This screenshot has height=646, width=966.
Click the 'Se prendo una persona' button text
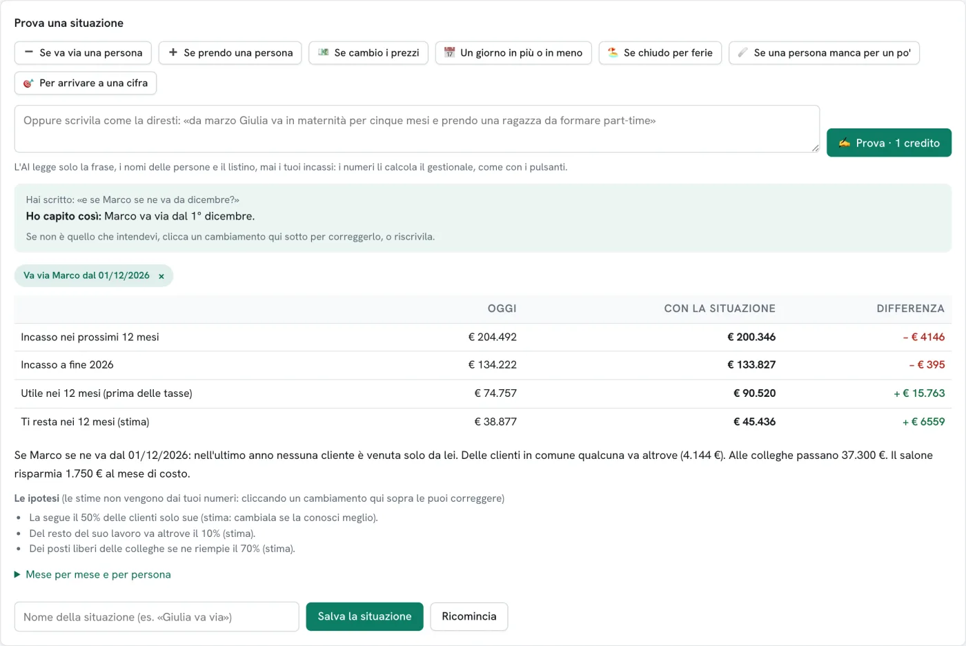pyautogui.click(x=238, y=52)
